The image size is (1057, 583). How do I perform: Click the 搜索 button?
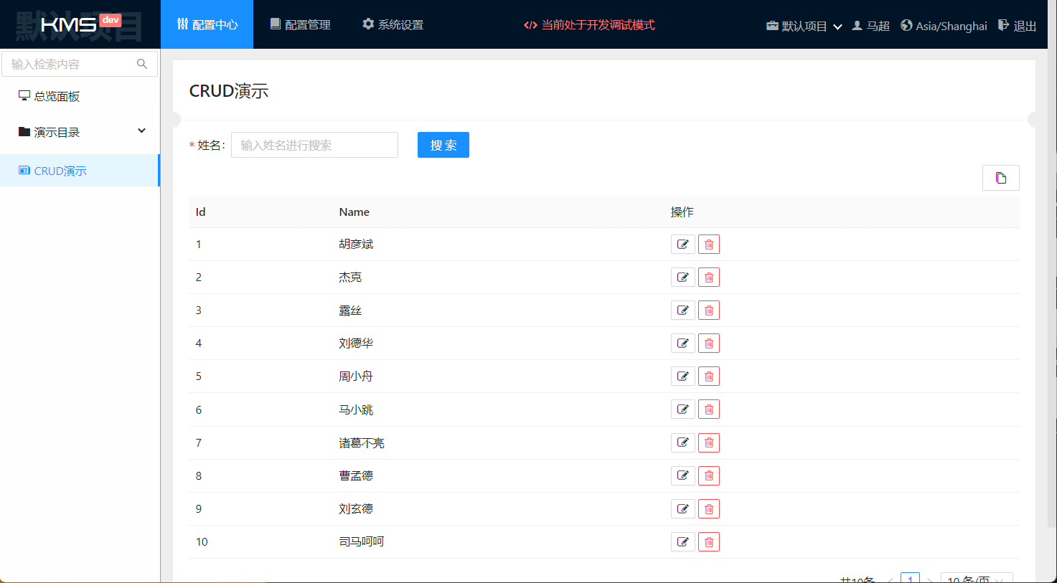click(443, 145)
